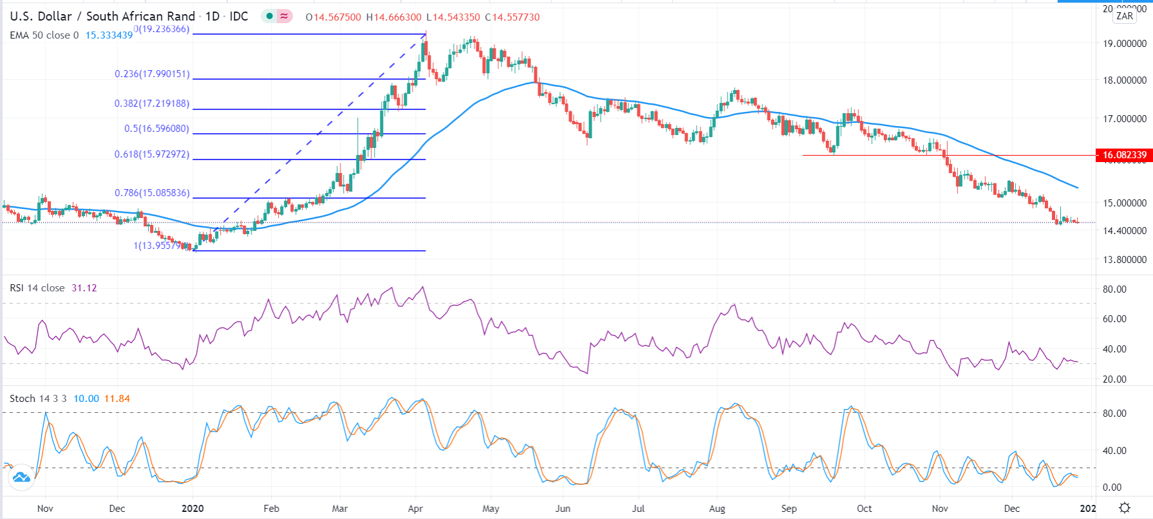Image resolution: width=1153 pixels, height=519 pixels.
Task: Click the 18.000000 price scale label
Action: click(1125, 80)
